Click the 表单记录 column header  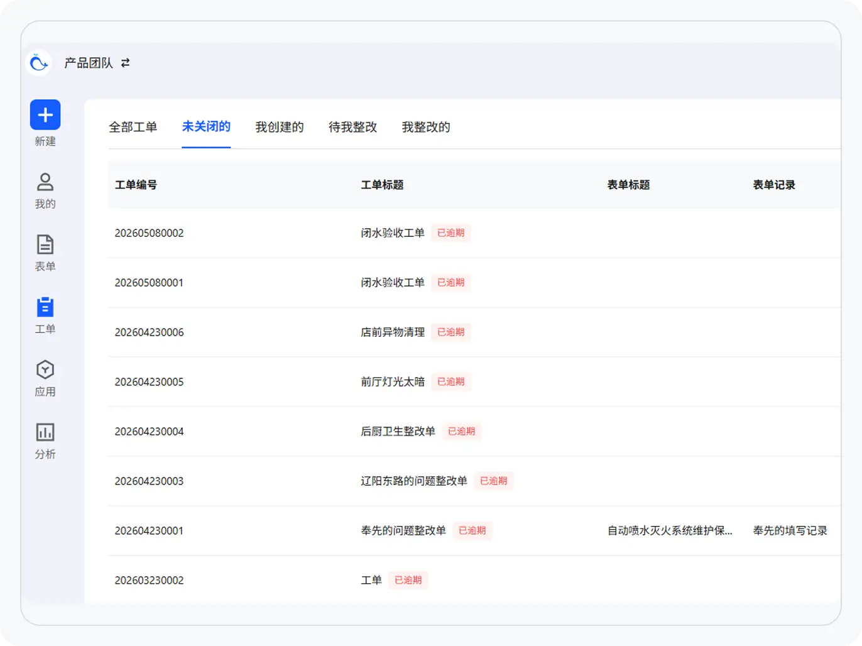774,185
